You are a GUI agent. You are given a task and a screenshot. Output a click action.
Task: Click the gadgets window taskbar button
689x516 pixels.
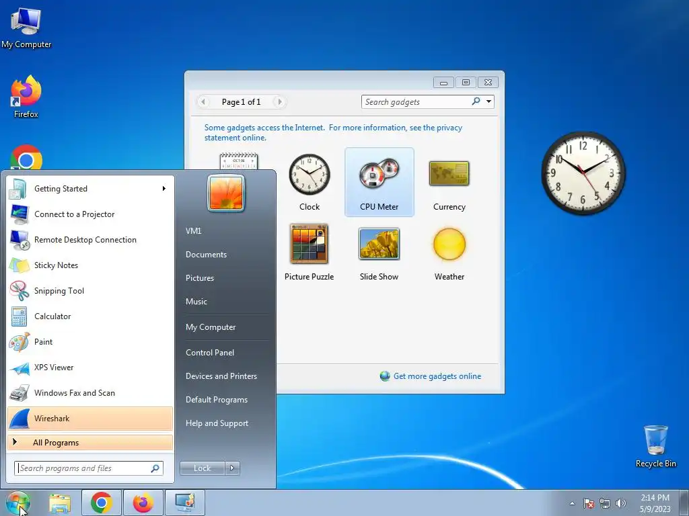(185, 503)
